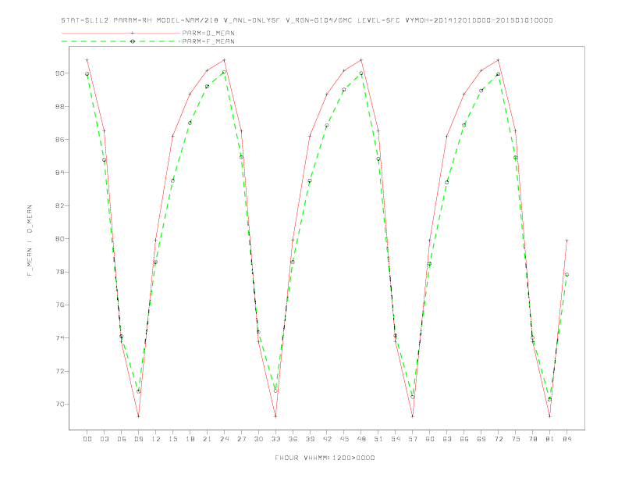The width and height of the screenshot is (618, 478).
Task: Select the F_MEAN circle marker at hour 15
Action: tap(172, 180)
